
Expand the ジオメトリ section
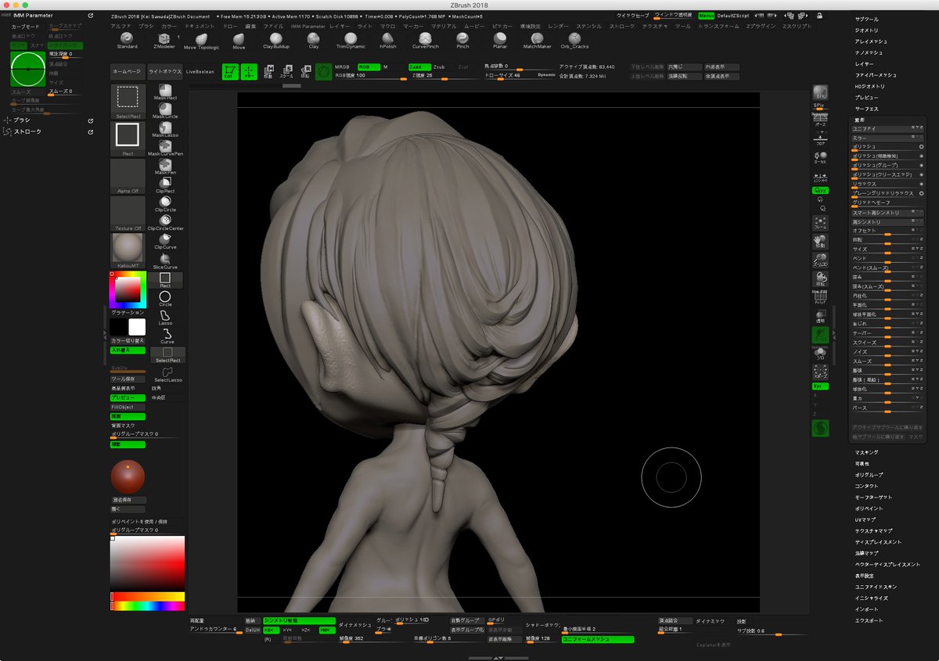click(866, 30)
